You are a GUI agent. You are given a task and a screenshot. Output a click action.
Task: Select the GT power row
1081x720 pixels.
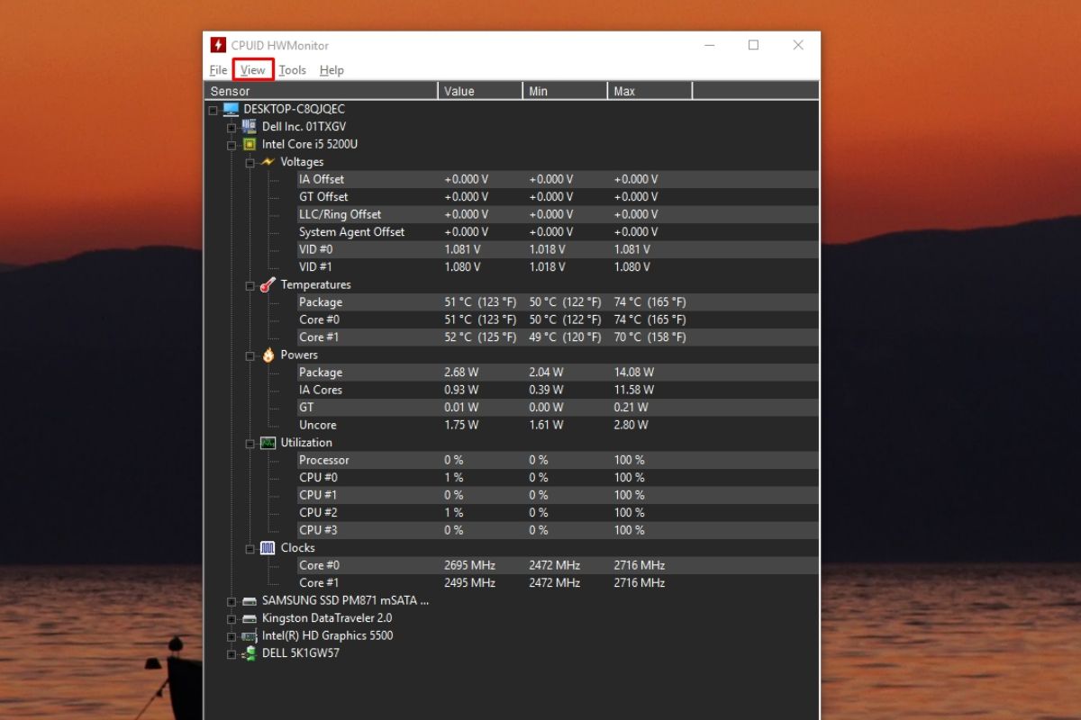coord(558,408)
